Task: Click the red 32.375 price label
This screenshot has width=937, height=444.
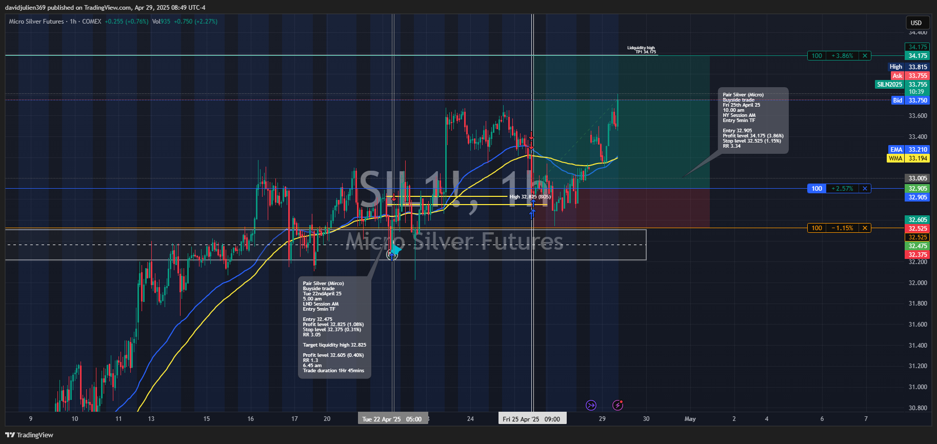Action: point(917,255)
